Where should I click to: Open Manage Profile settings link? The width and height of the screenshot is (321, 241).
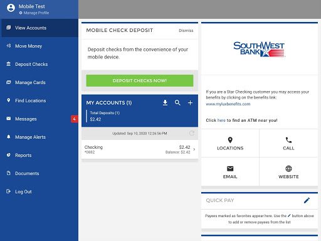(x=34, y=13)
